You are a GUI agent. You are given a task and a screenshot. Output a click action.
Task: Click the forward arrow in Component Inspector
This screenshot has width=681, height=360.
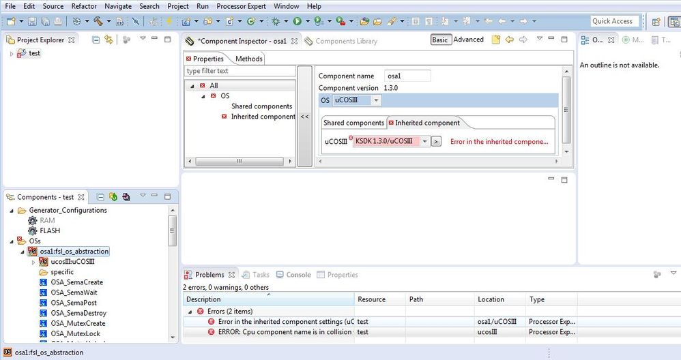point(523,40)
